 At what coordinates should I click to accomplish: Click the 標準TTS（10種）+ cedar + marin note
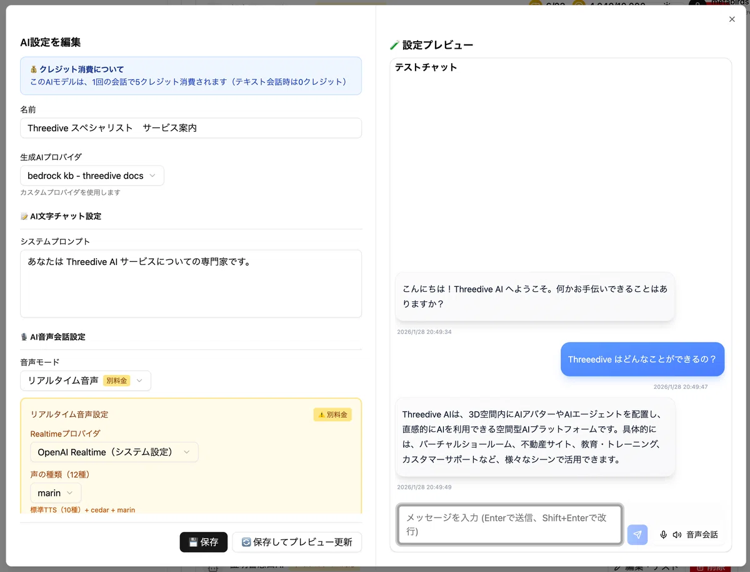(82, 509)
